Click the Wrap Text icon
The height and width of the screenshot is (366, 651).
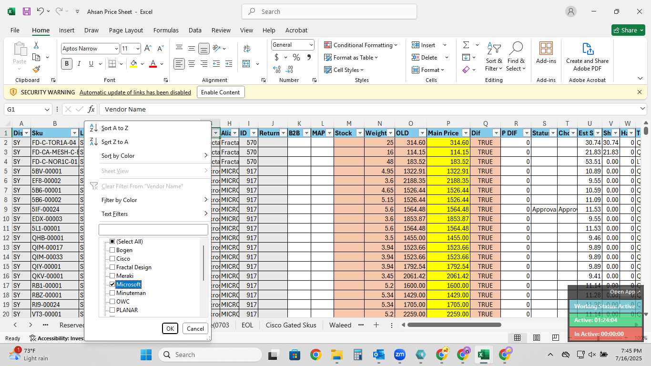tap(247, 48)
